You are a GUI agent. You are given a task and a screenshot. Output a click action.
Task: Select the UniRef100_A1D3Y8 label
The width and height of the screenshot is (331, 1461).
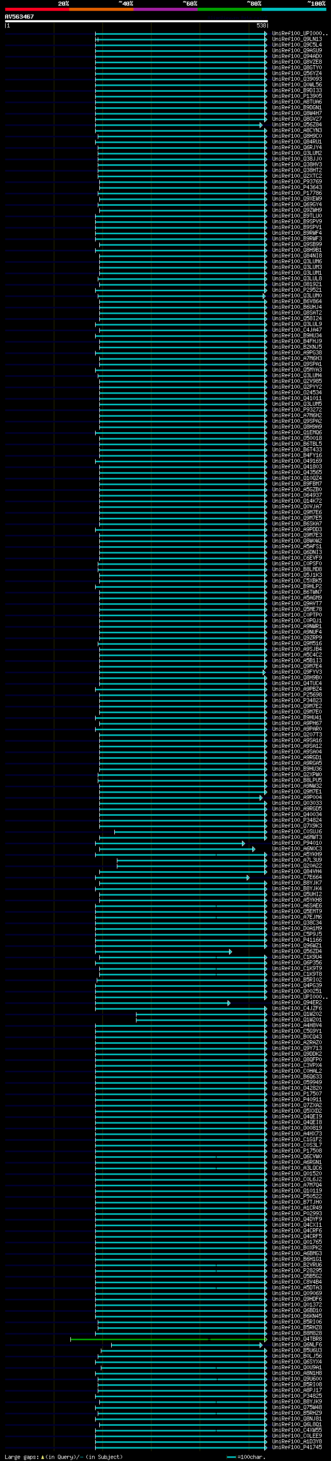(x=297, y=1441)
